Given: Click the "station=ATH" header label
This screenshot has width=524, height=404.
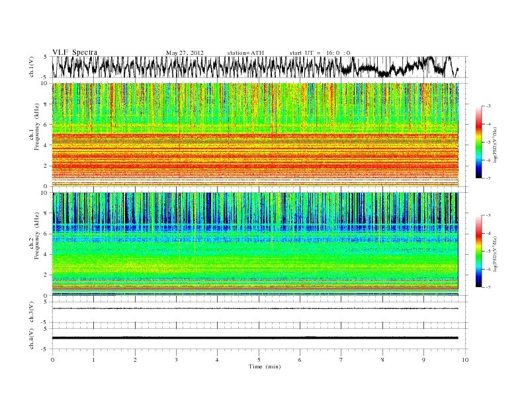Looking at the screenshot, I should [245, 53].
